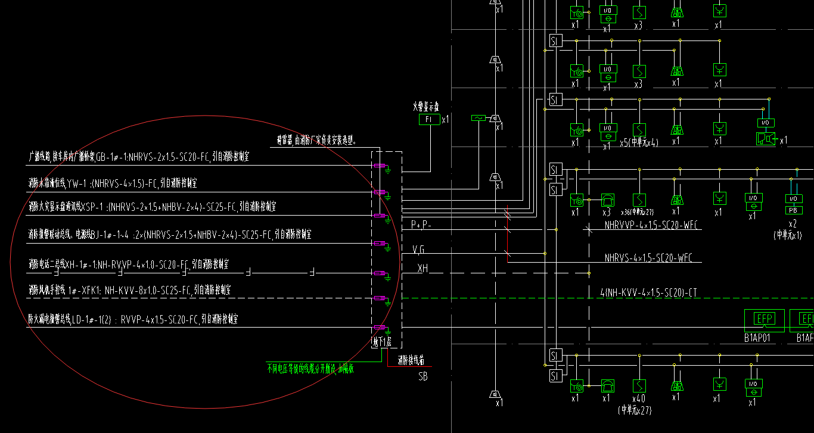This screenshot has height=433, width=814.
Task: Click the 地下1层 label
Action: pos(381,342)
